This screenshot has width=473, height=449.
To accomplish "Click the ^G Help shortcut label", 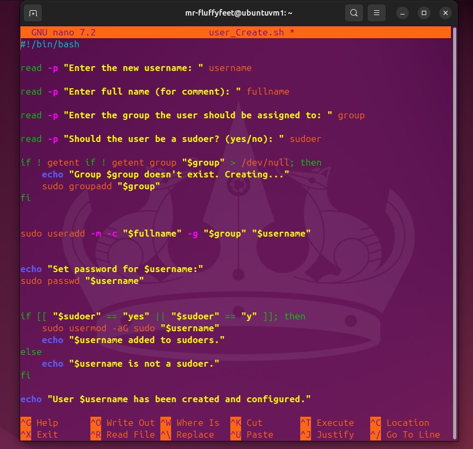I will (x=39, y=423).
